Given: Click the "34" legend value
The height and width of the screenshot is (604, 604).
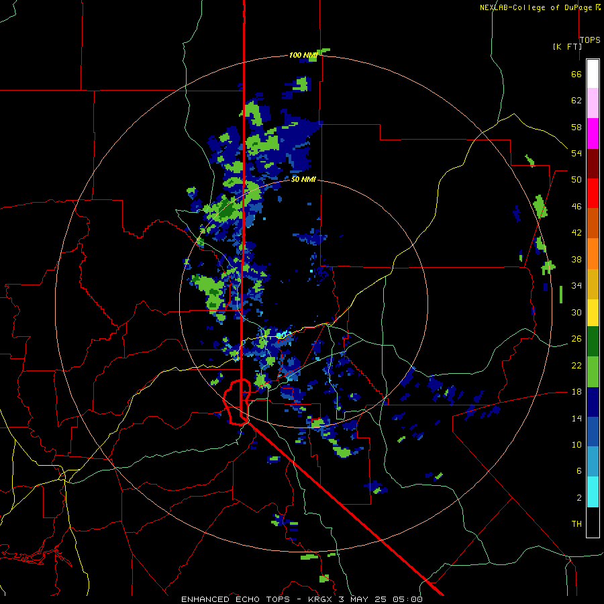Looking at the screenshot, I should [576, 286].
